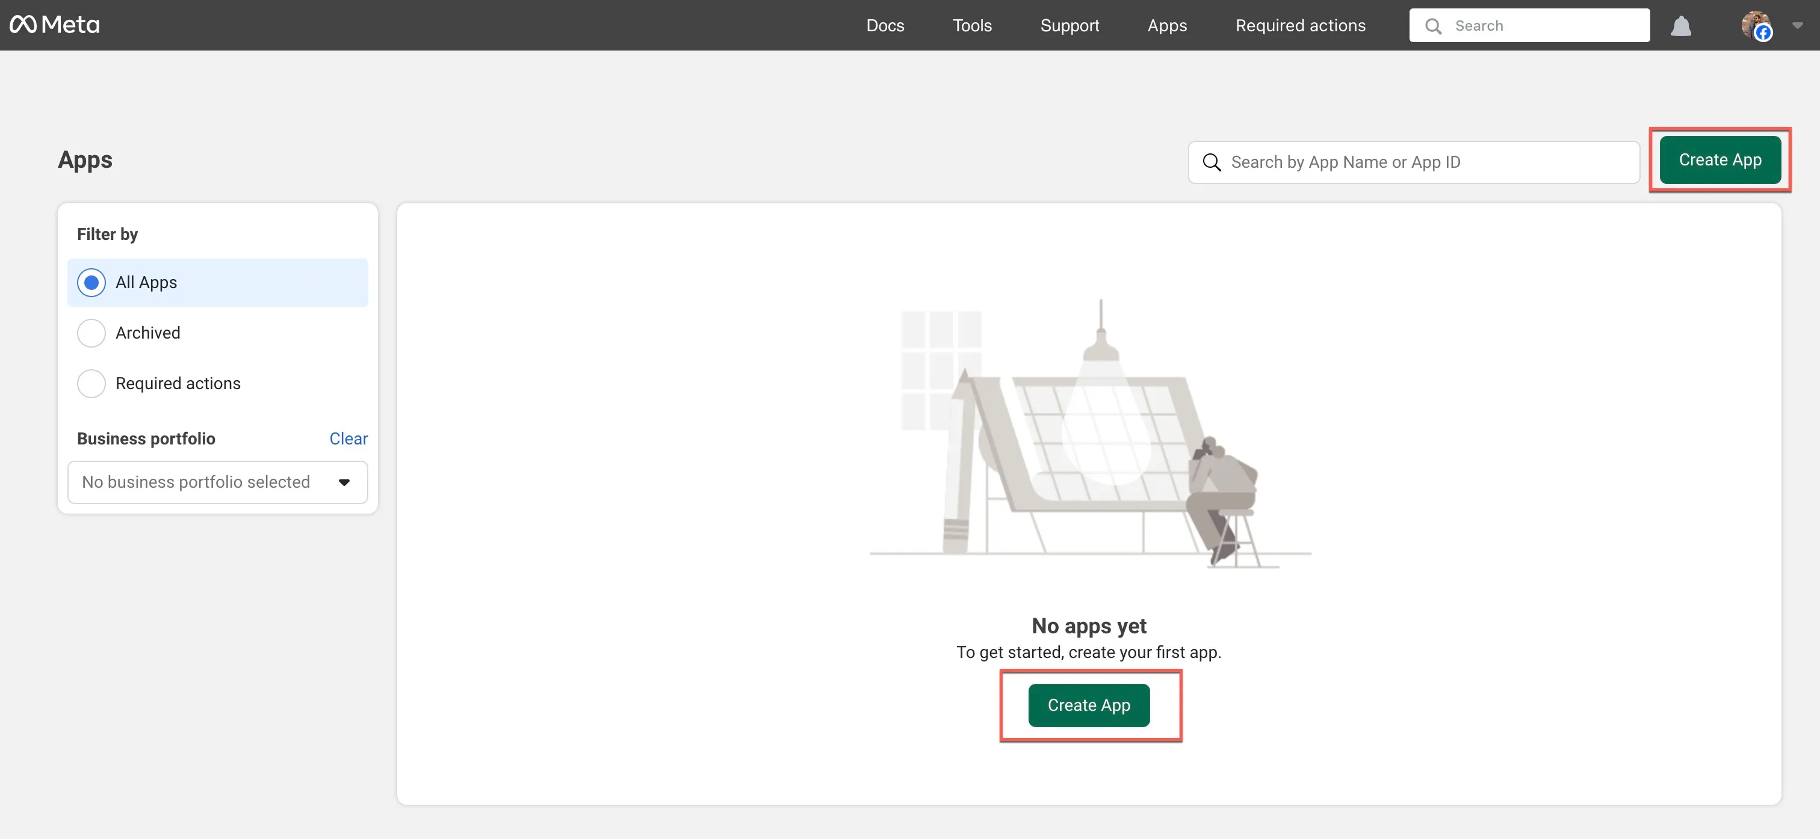Click the empty-state illustration
1820x839 pixels.
point(1089,434)
